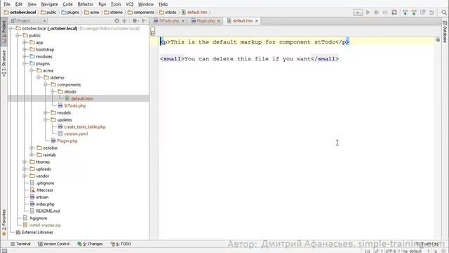This screenshot has width=449, height=253.
Task: Open the Project view type dropdown
Action: tap(29, 20)
